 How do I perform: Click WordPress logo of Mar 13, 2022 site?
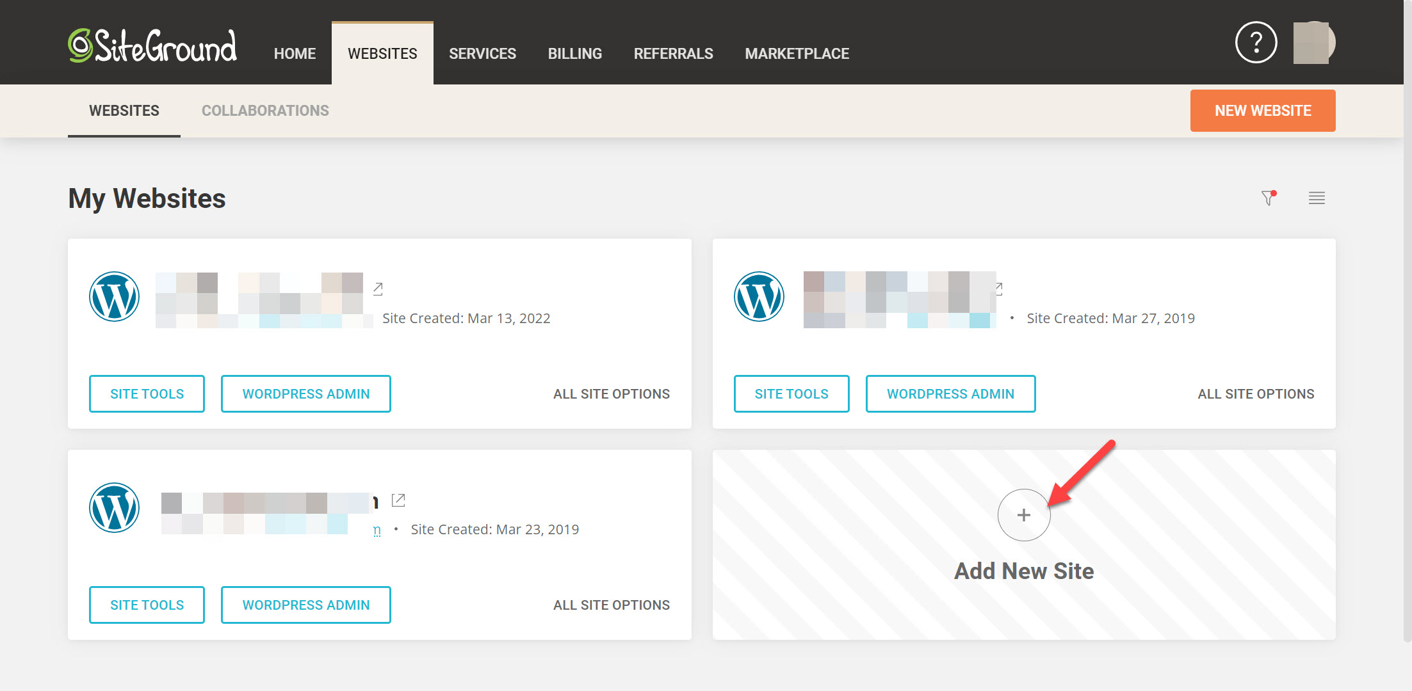114,296
